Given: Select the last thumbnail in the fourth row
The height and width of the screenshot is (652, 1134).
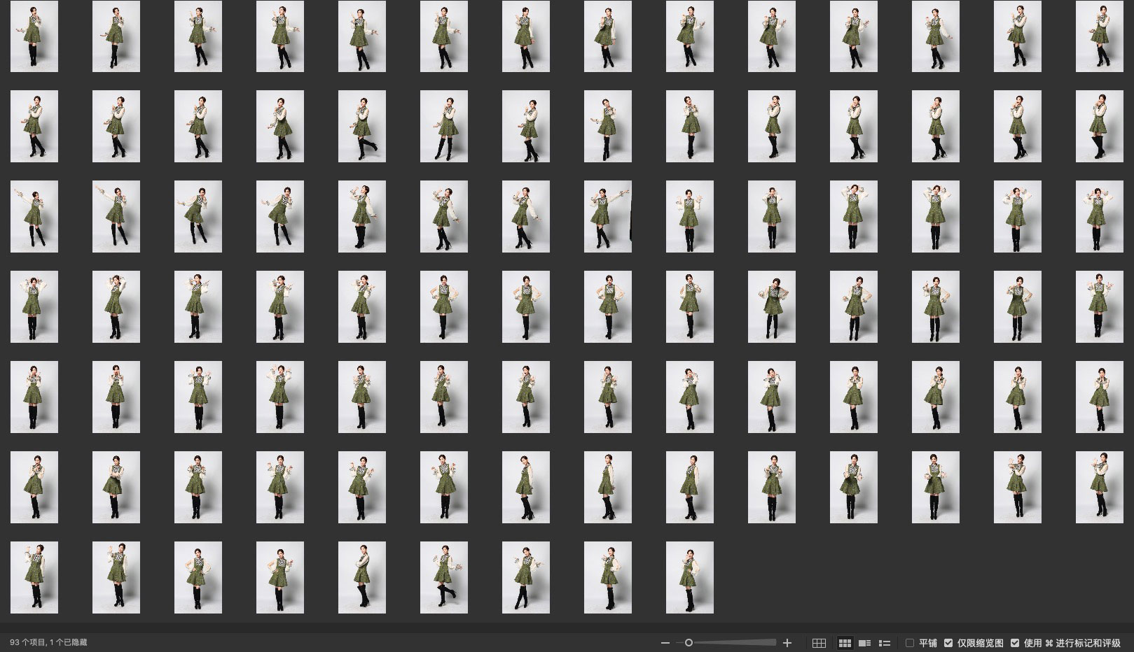Looking at the screenshot, I should [x=1099, y=307].
